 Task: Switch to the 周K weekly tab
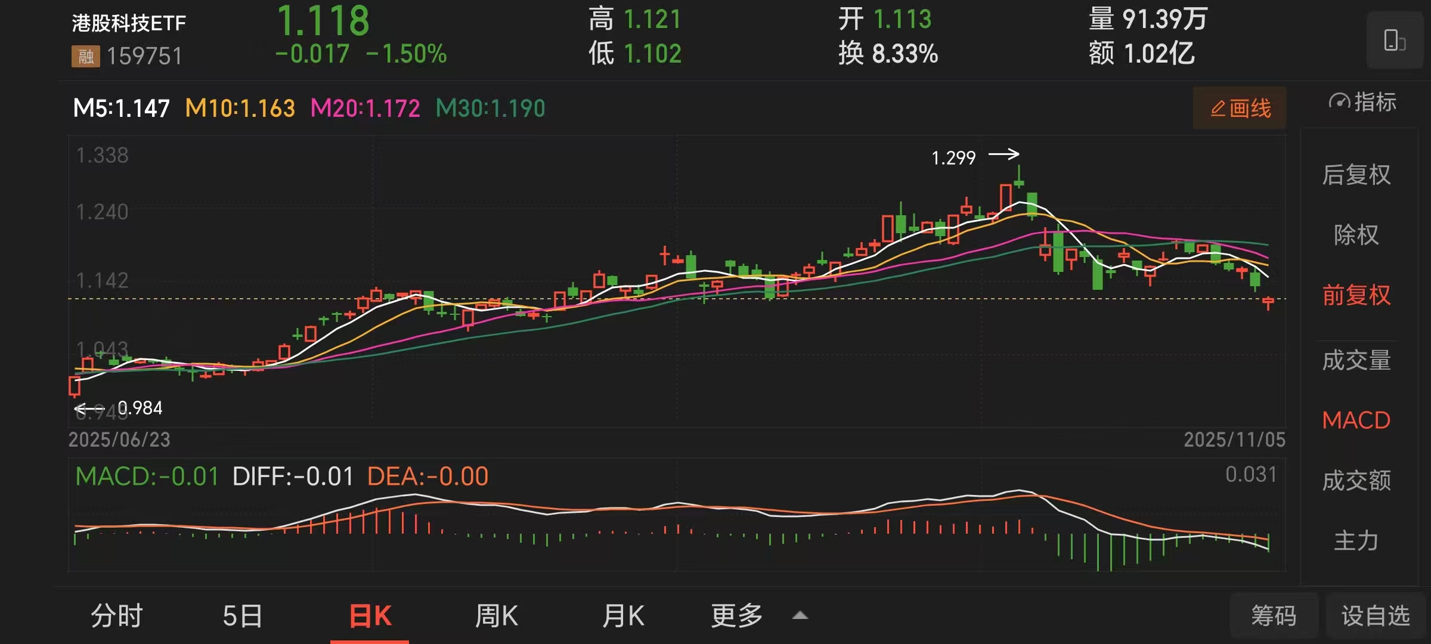coord(496,615)
